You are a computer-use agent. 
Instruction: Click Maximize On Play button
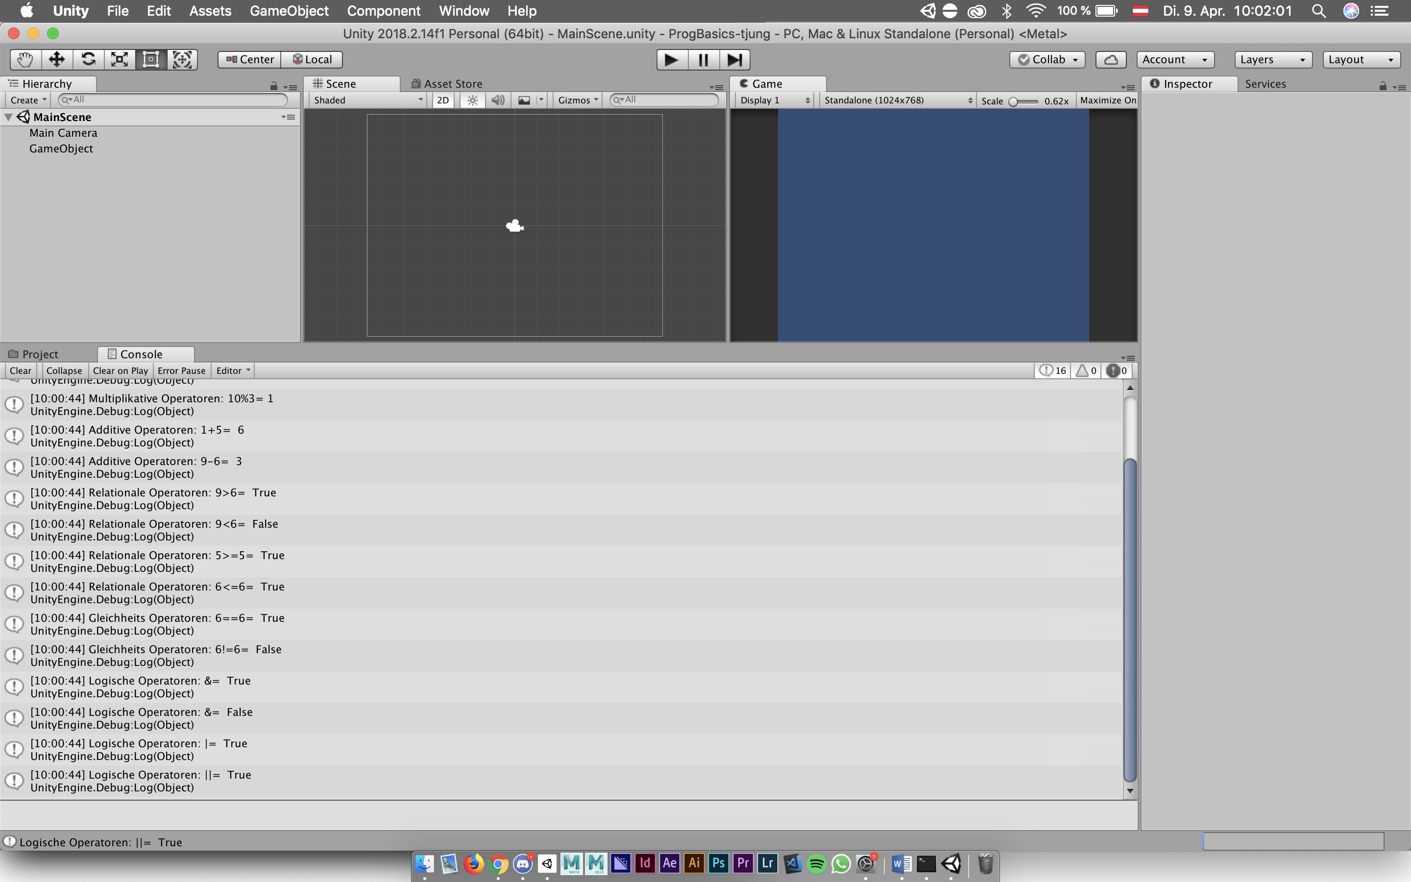(x=1107, y=100)
